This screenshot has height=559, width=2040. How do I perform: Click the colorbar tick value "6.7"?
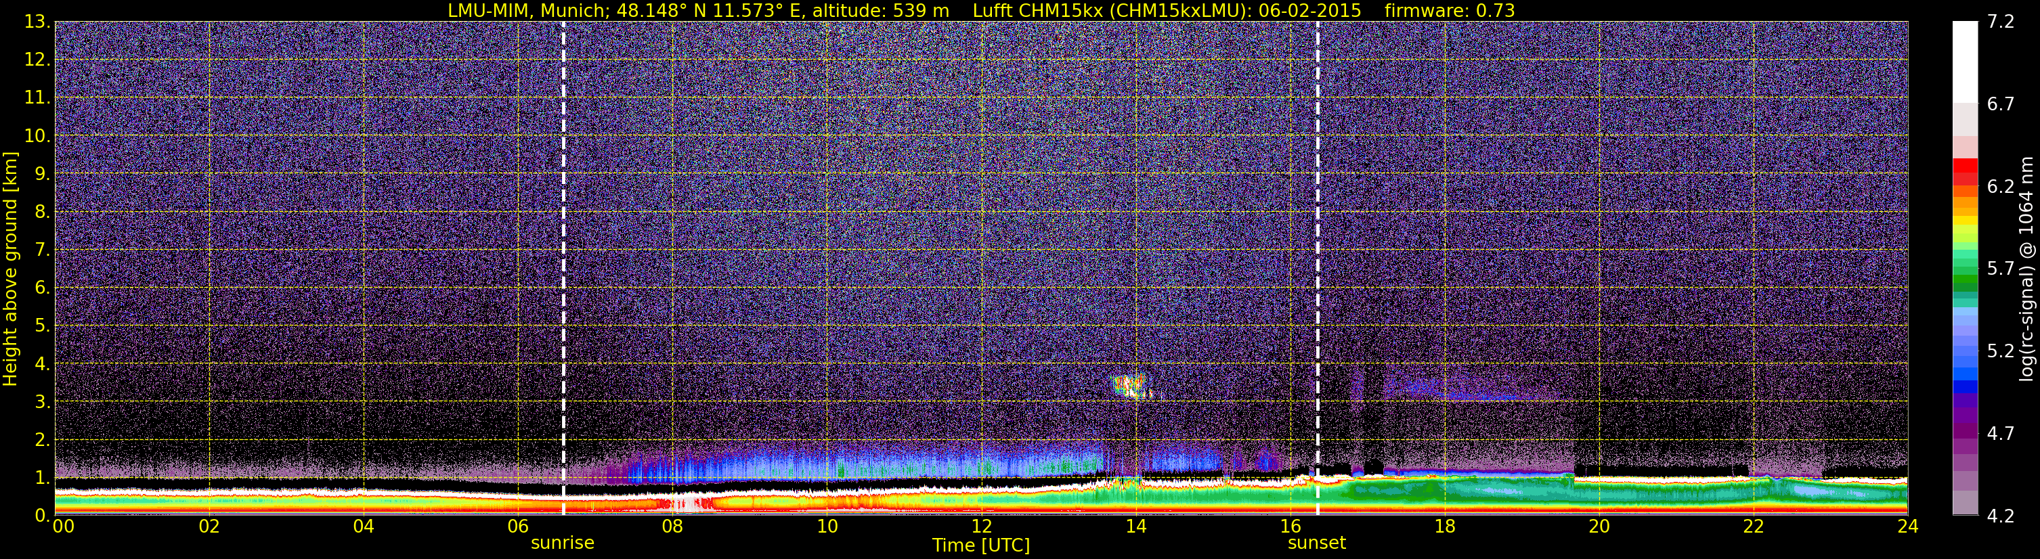coord(2001,104)
